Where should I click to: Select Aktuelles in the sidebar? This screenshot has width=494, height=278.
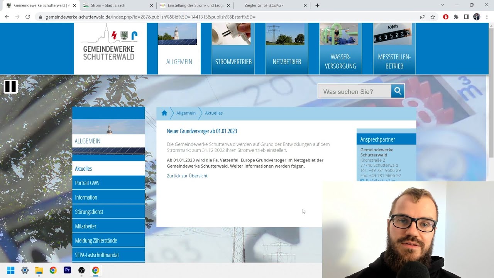tap(108, 169)
